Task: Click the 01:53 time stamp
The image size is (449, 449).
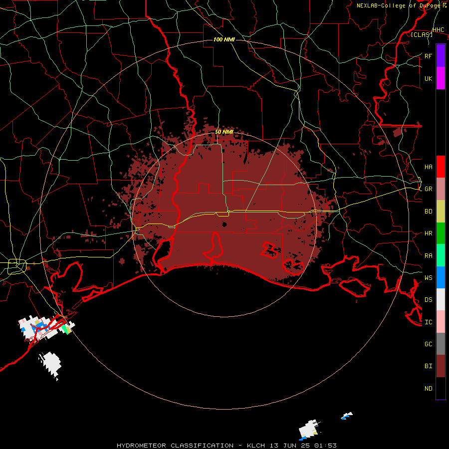Action: tap(326, 446)
